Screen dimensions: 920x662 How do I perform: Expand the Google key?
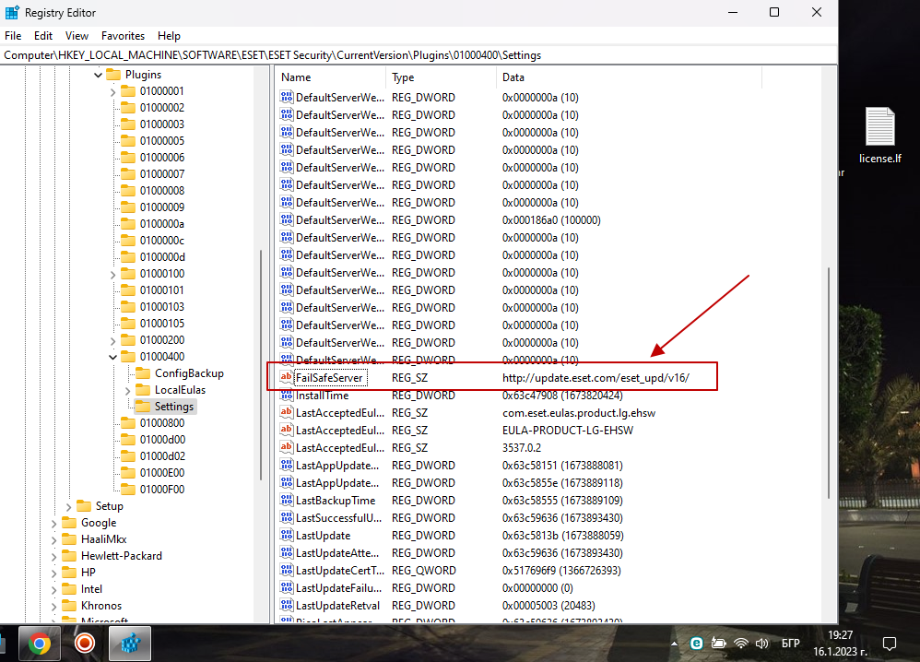tap(54, 523)
